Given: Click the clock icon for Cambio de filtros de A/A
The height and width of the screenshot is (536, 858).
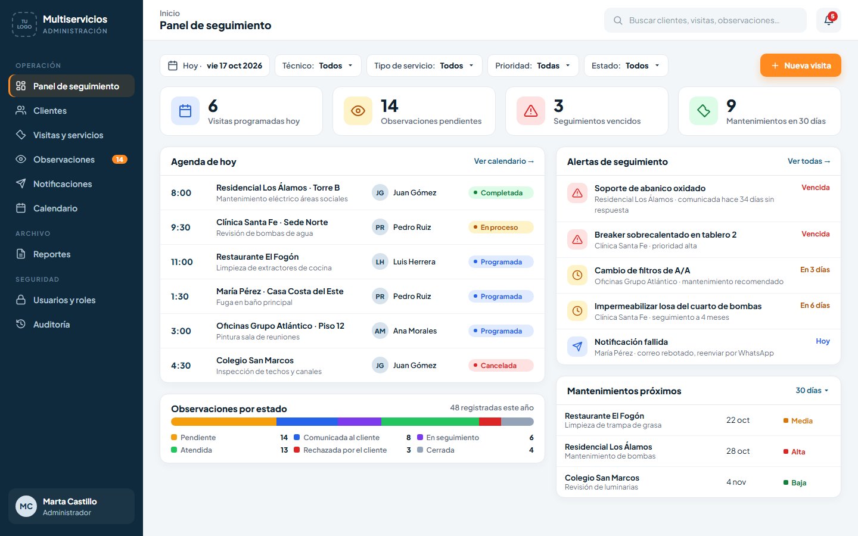Looking at the screenshot, I should [x=577, y=275].
